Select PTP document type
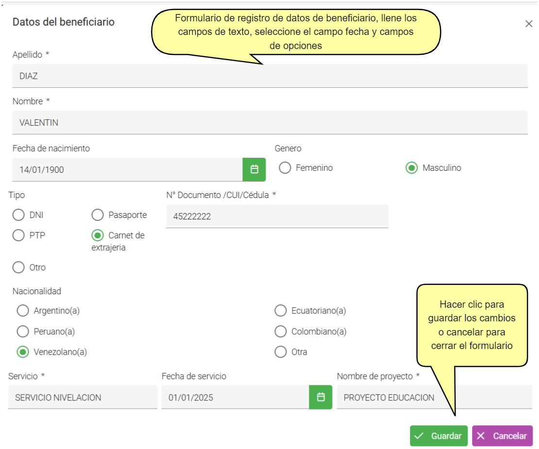The image size is (539, 449). [x=18, y=235]
